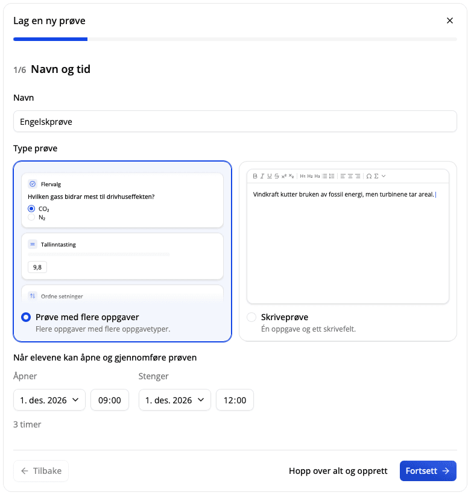Image resolution: width=471 pixels, height=495 pixels.
Task: Click the 'Navn og tid' step heading
Action: tap(61, 69)
